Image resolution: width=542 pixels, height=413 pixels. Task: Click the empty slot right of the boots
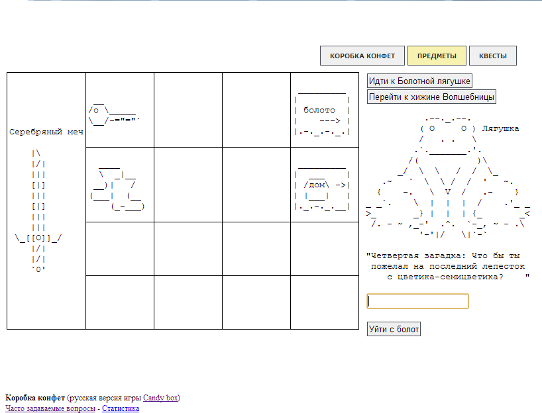tap(188, 185)
